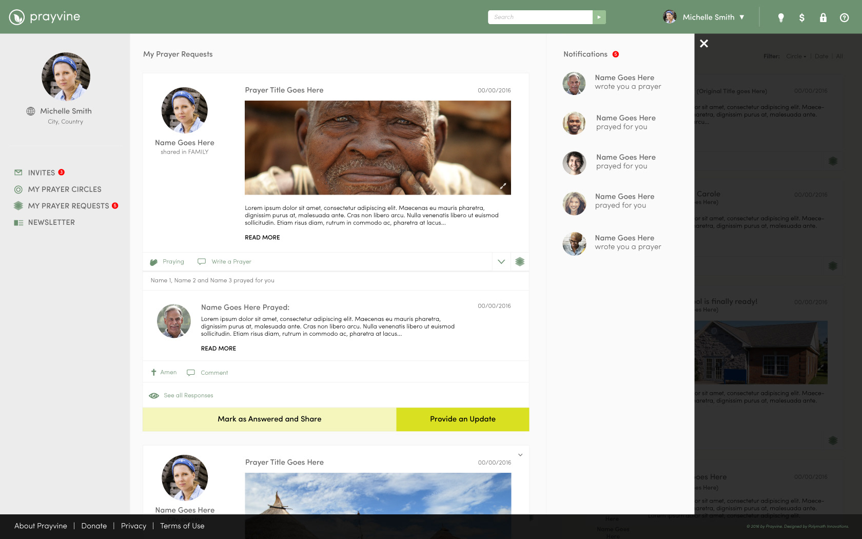Click the Amen cross icon
862x539 pixels.
tap(153, 373)
